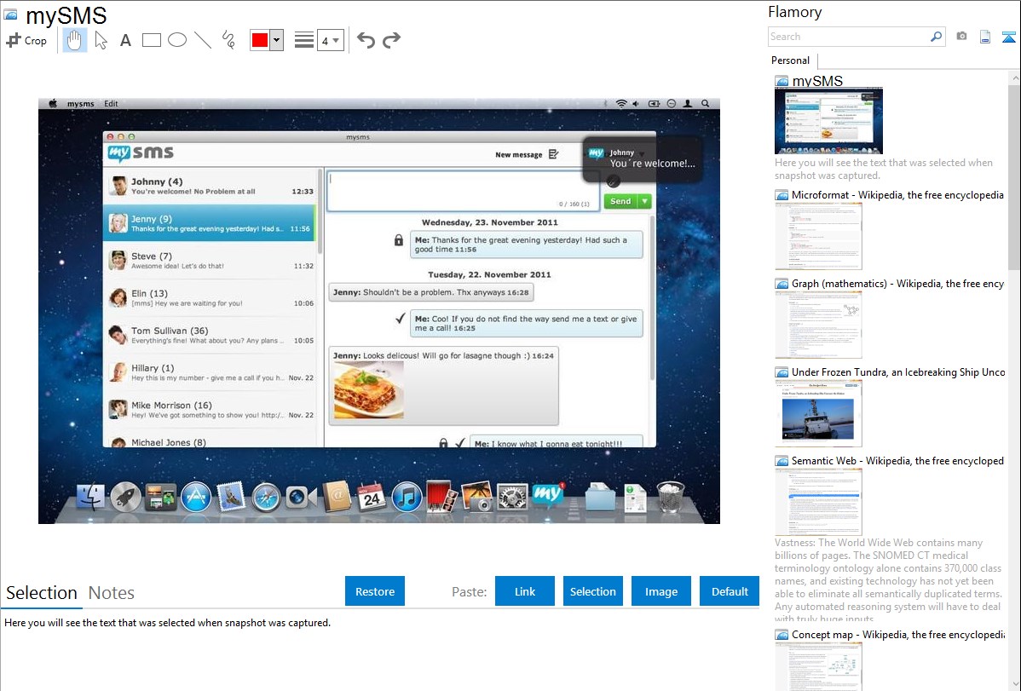Select the Johnny (4) conversation

tap(211, 187)
